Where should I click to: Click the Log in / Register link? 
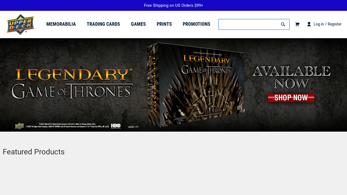327,24
